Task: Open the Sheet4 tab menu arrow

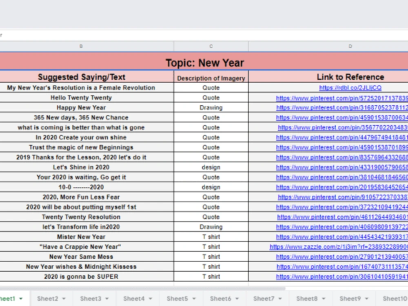Action: [x=151, y=299]
